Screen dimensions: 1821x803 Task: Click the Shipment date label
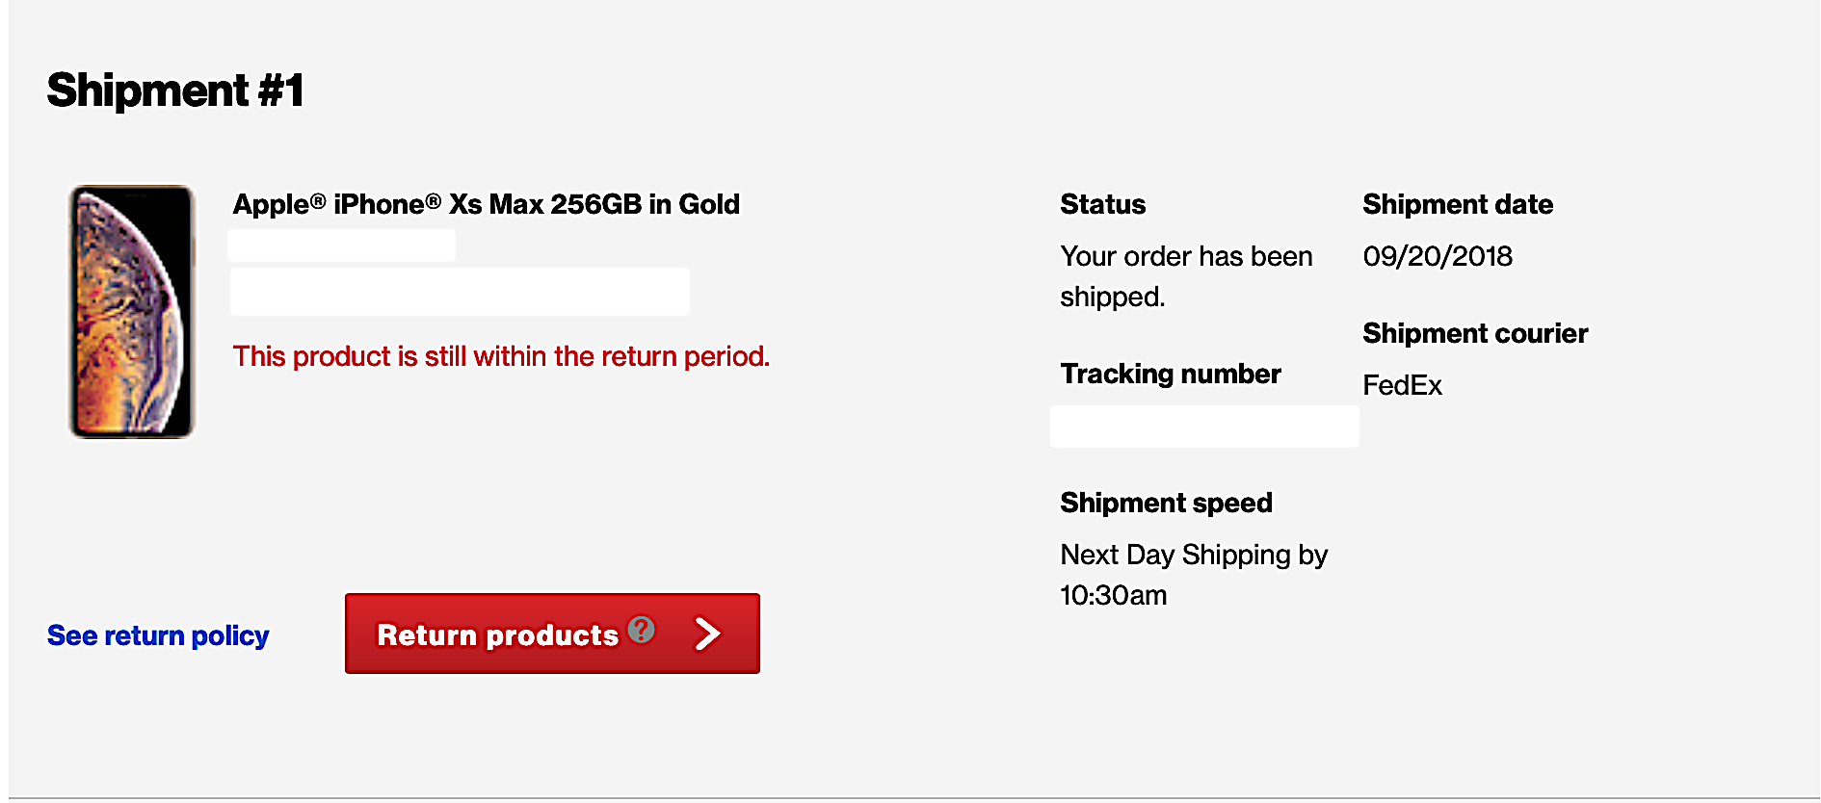coord(1457,204)
